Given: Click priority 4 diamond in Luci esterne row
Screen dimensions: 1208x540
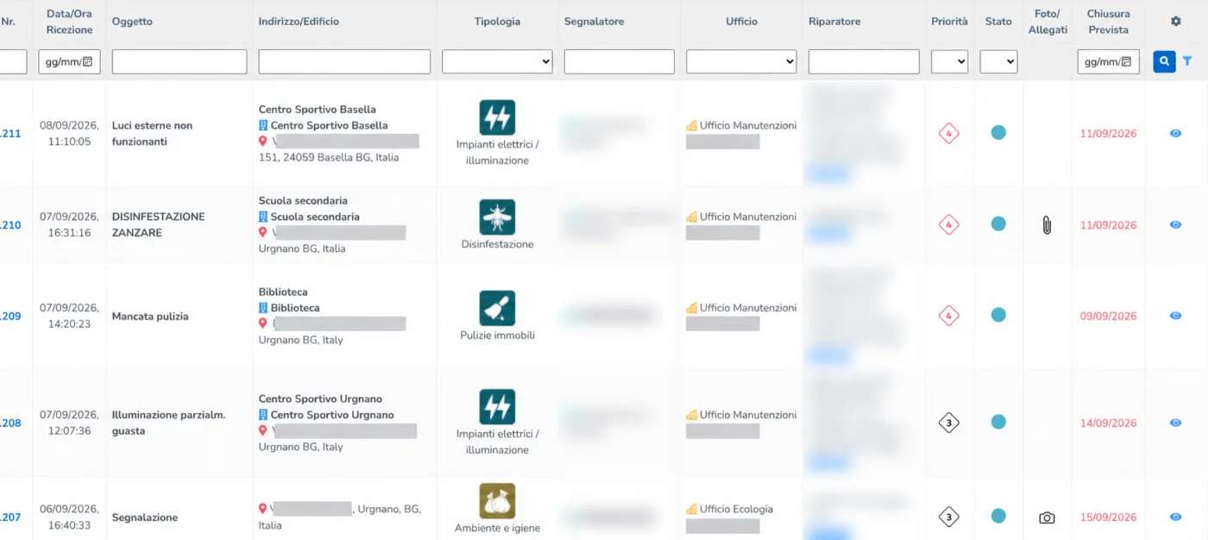Looking at the screenshot, I should click(x=949, y=134).
